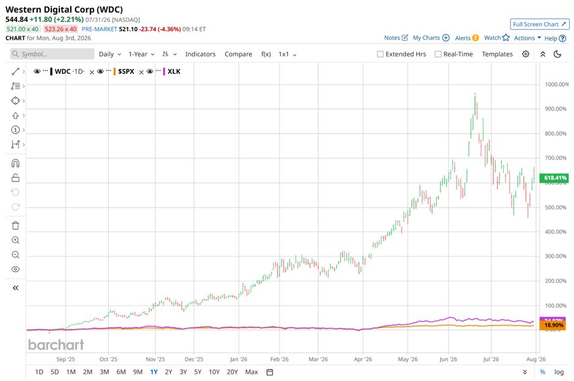
Task: Open the date range calendar icon
Action: click(270, 372)
